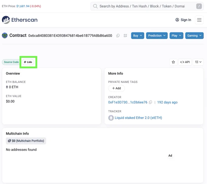Click the Lido tag

pyautogui.click(x=28, y=62)
